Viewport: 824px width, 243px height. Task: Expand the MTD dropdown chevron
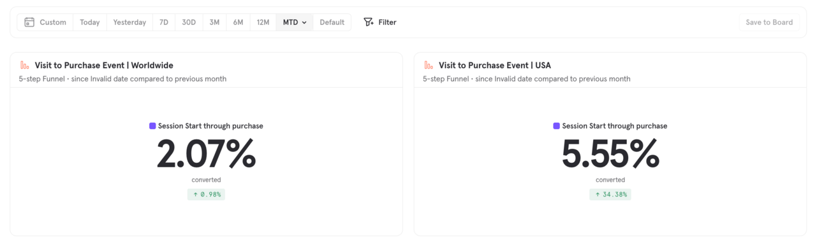[304, 22]
